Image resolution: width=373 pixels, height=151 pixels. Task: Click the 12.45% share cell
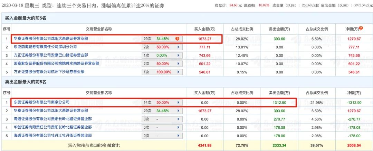(x=242, y=55)
